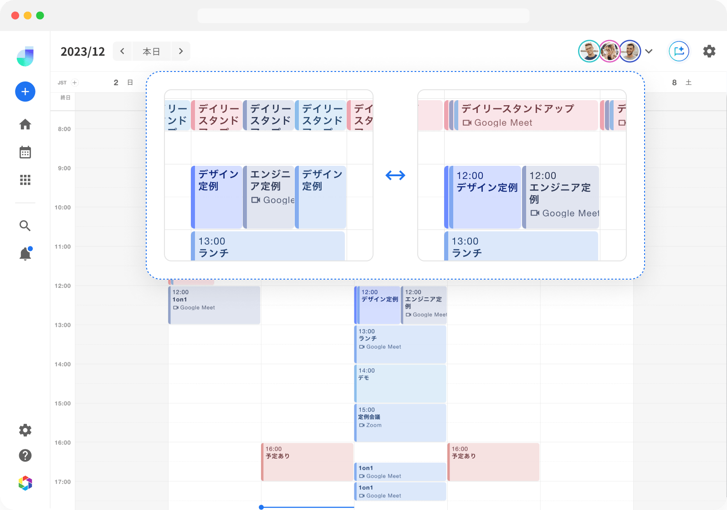
Task: Select the first teal-ringed user avatar
Action: click(x=589, y=51)
